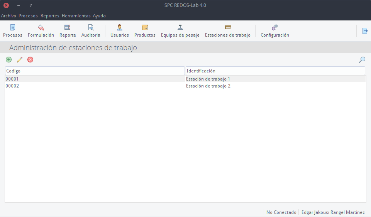Image resolution: width=371 pixels, height=217 pixels.
Task: Open the Reporte toolbar item
Action: (x=68, y=31)
